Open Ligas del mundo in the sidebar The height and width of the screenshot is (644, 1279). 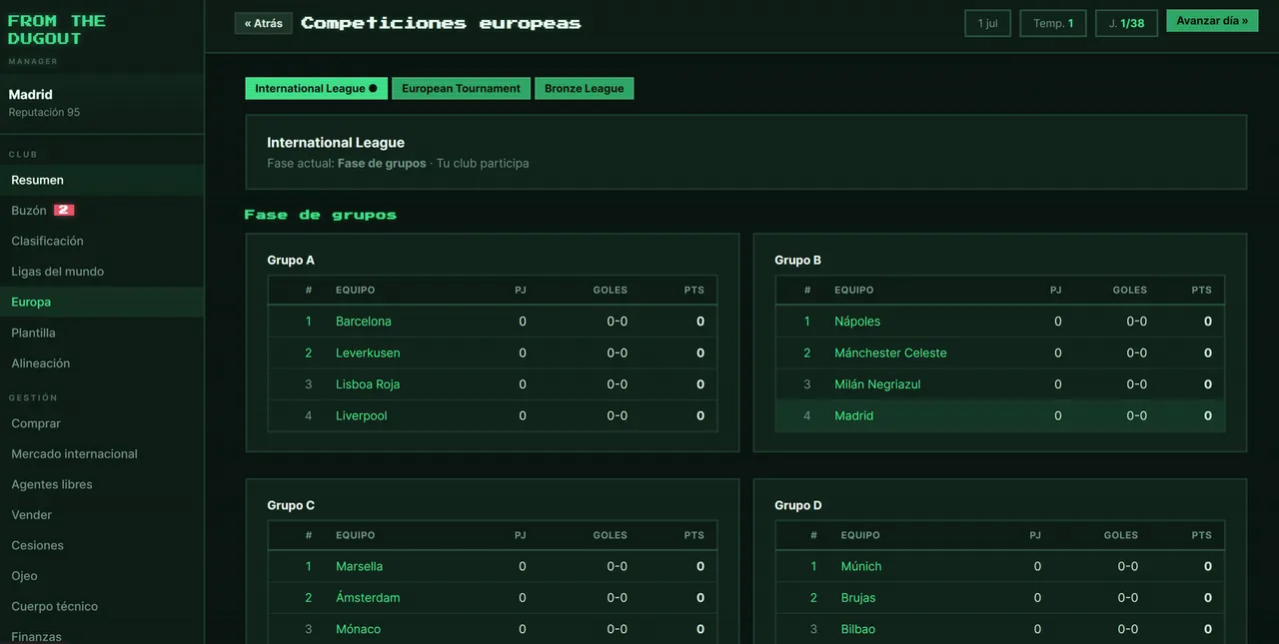[x=102, y=272]
